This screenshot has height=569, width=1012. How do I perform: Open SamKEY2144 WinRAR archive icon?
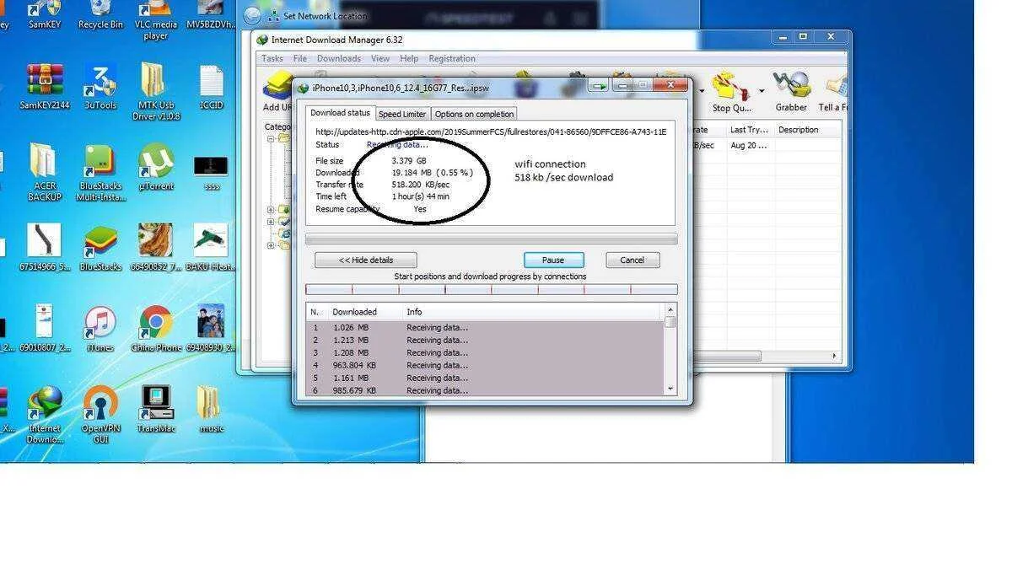pyautogui.click(x=45, y=86)
